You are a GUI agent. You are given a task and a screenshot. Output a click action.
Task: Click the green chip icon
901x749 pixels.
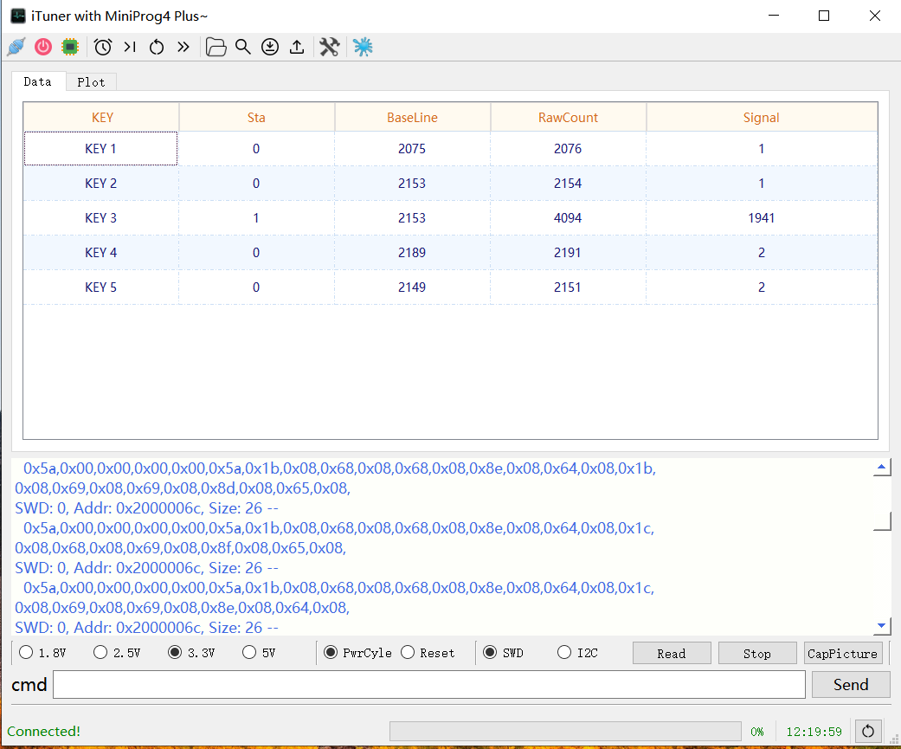coord(70,47)
